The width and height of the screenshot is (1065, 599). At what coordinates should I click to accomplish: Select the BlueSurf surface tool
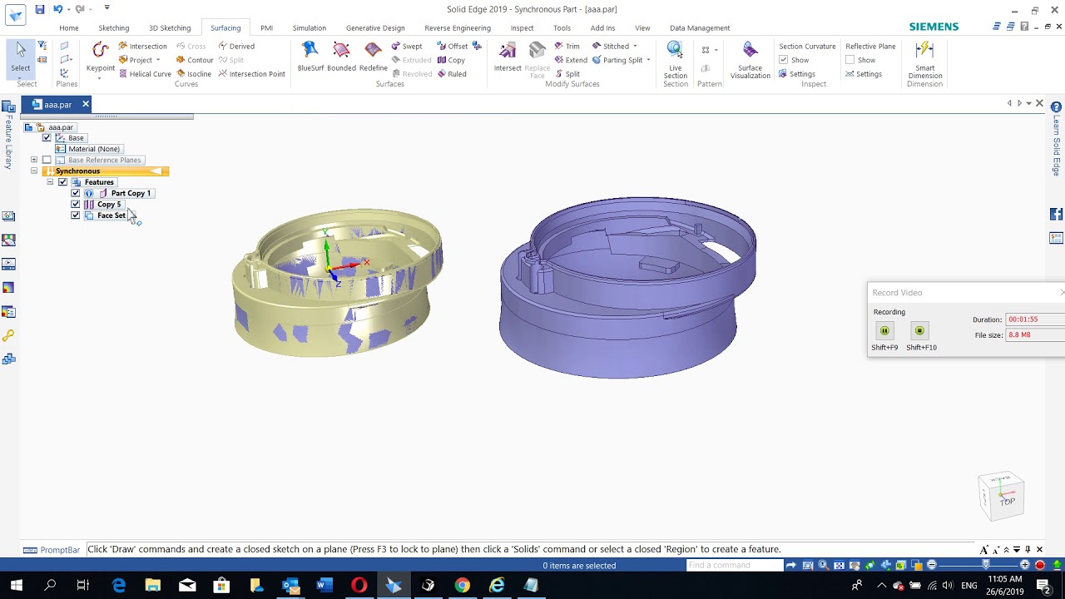point(310,57)
